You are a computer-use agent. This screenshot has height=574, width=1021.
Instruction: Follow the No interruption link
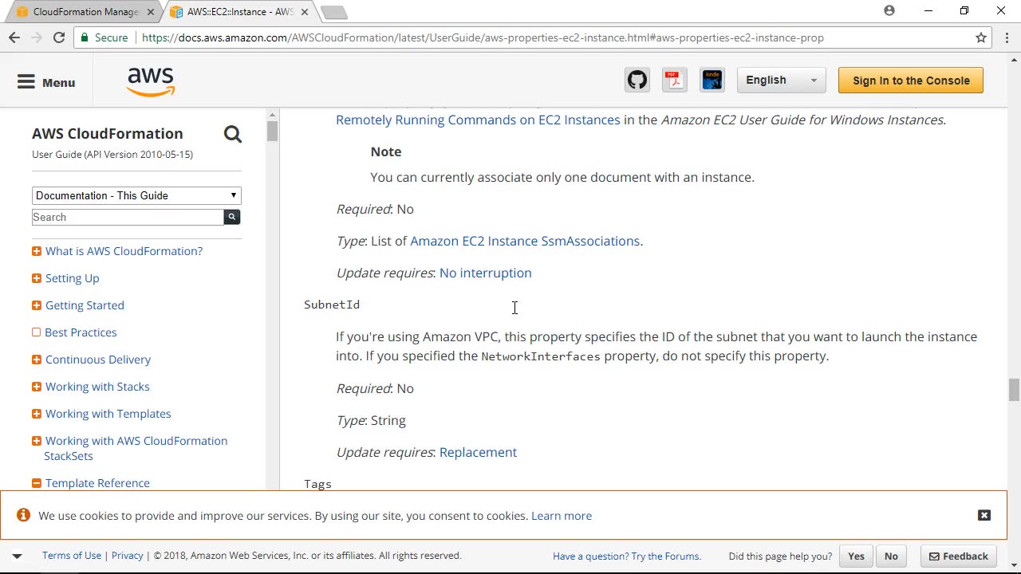pos(485,273)
